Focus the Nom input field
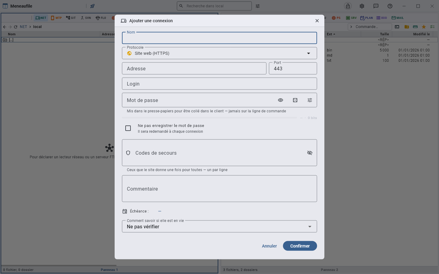Viewport: 439px width, 274px height. pyautogui.click(x=220, y=38)
